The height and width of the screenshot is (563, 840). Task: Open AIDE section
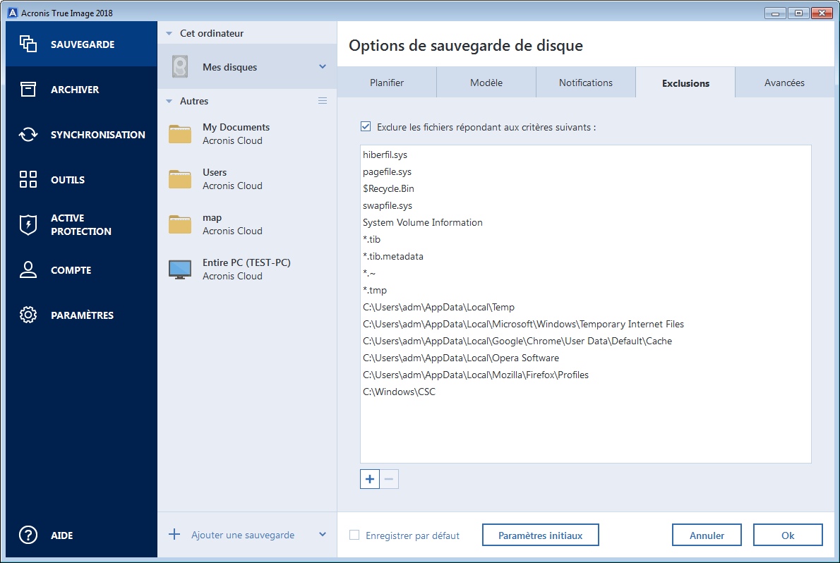pos(81,535)
